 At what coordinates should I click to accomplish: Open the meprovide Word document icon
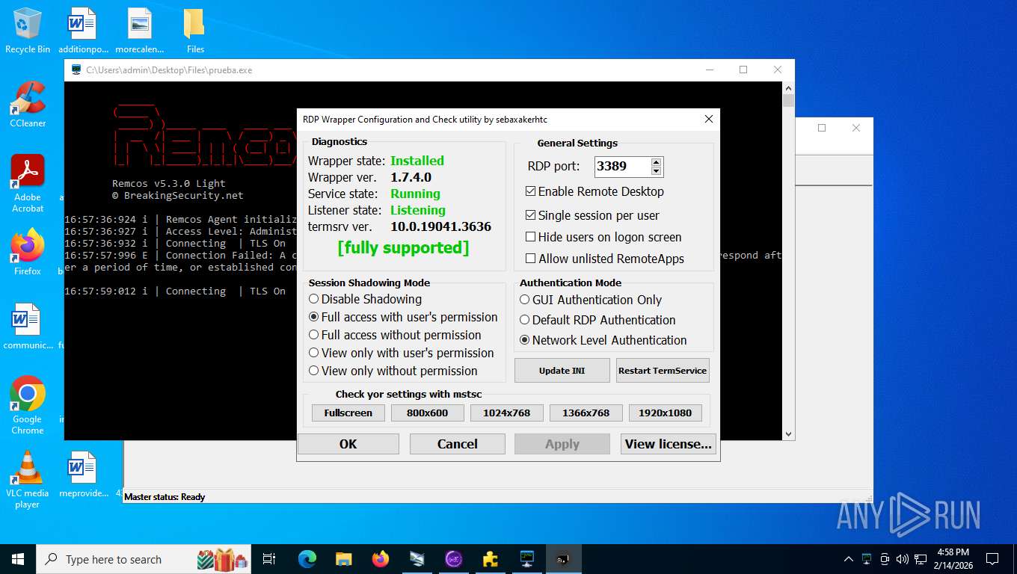[83, 475]
